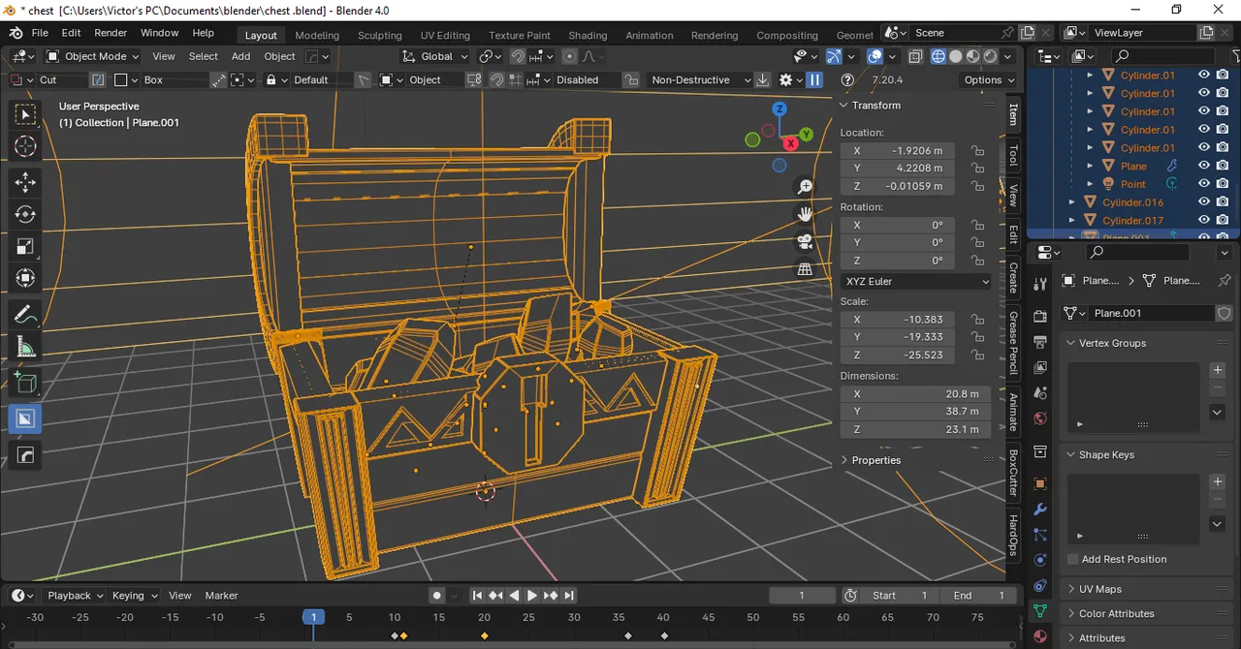Open the File menu

click(40, 33)
